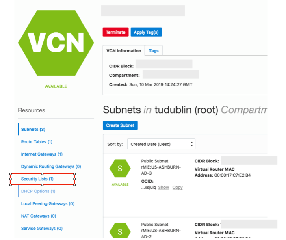Open Route Tables (1) resource
286x240 pixels.
[x=37, y=142]
